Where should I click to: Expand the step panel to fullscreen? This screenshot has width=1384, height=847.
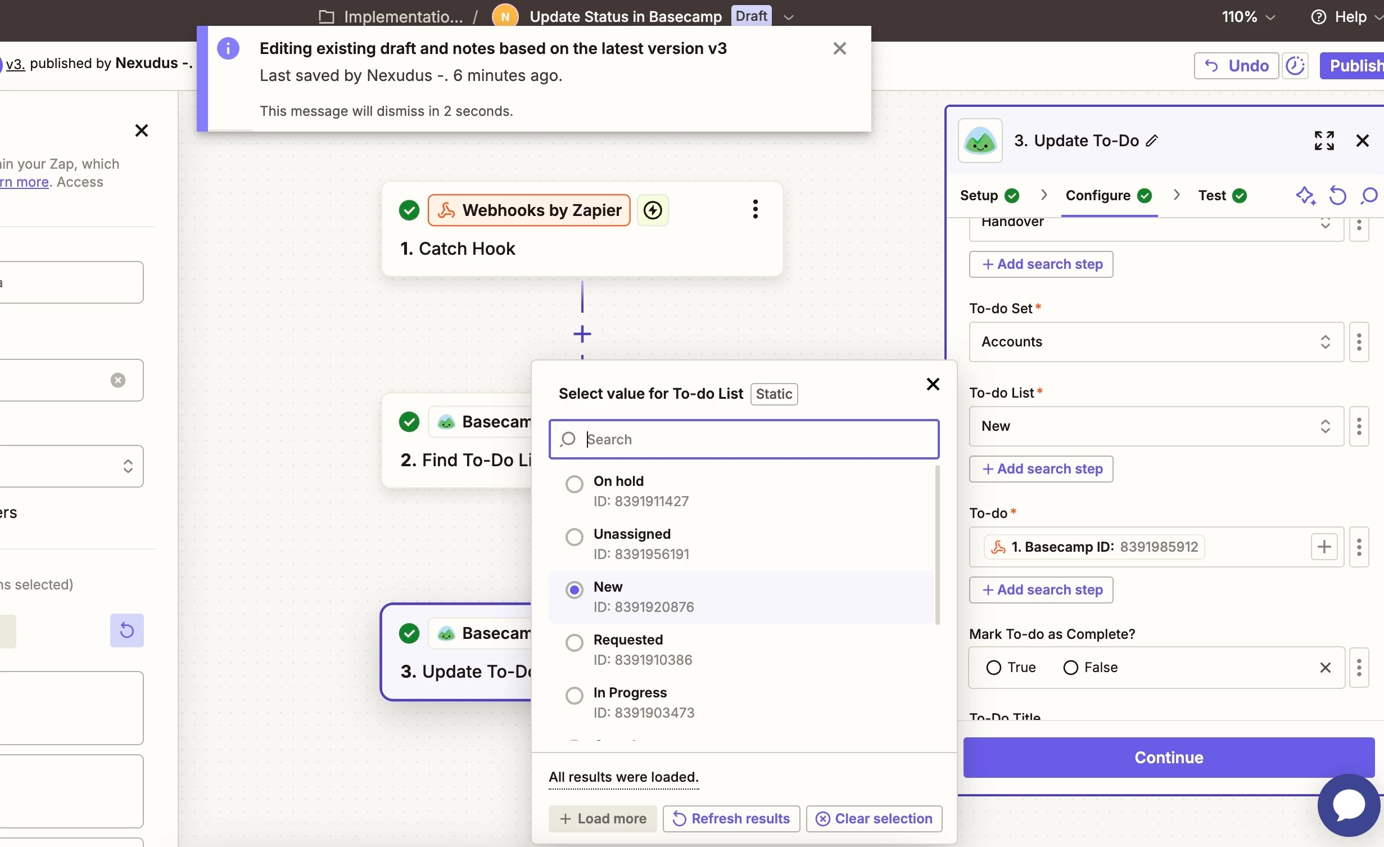coord(1324,141)
